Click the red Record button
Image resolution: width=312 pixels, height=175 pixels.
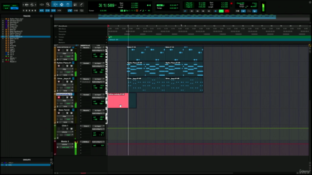(227, 11)
